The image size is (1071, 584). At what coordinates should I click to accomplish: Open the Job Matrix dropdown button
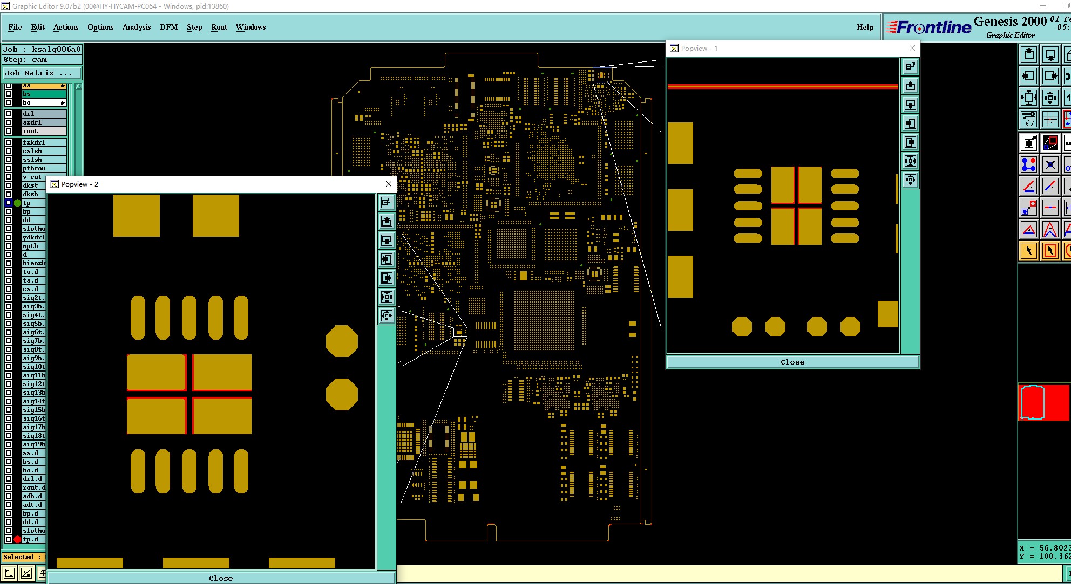(x=42, y=73)
